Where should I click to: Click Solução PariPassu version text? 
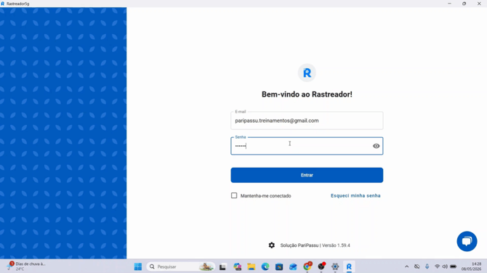click(315, 245)
